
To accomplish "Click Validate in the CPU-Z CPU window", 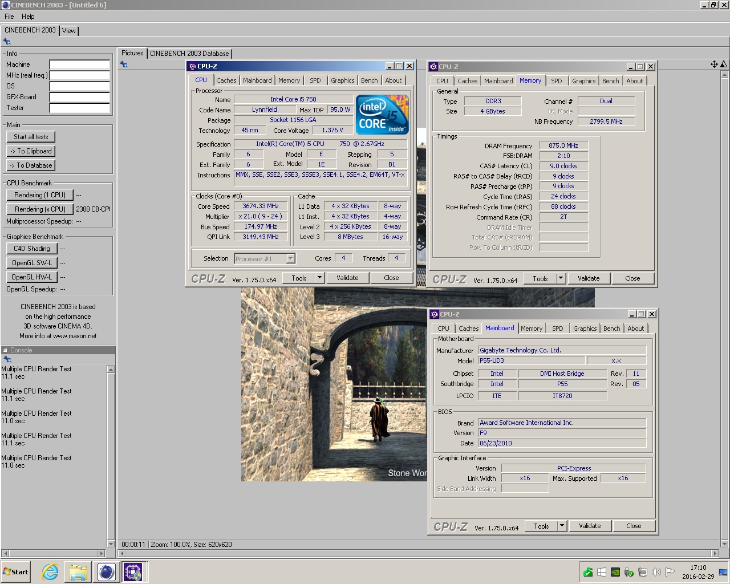I will [x=347, y=278].
